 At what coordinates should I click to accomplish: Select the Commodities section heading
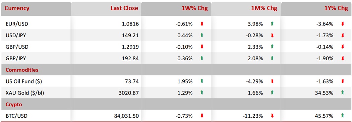coord(22,70)
